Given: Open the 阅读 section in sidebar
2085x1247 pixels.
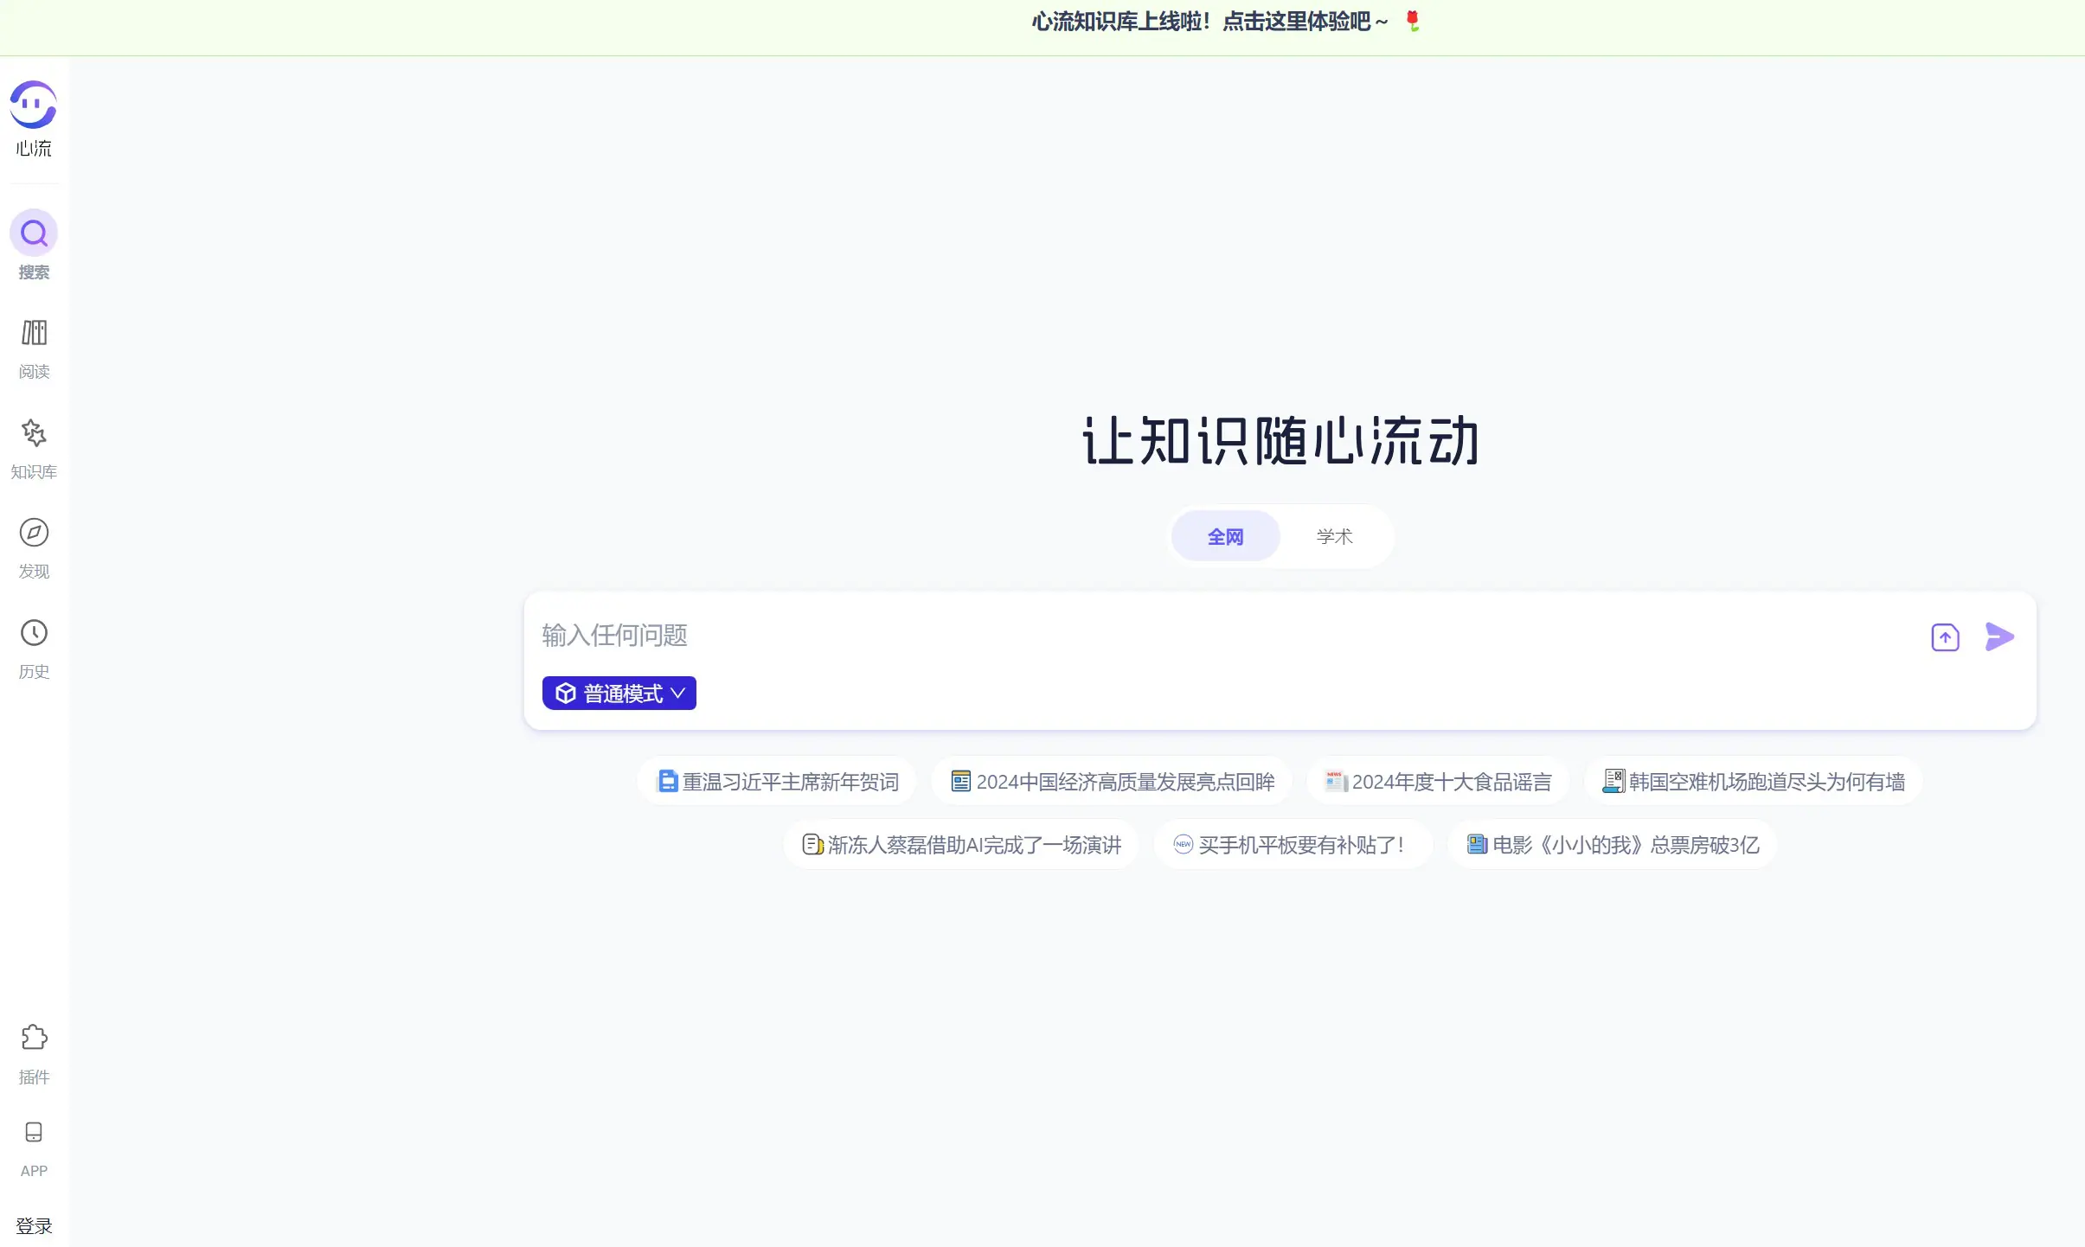Looking at the screenshot, I should pos(34,344).
